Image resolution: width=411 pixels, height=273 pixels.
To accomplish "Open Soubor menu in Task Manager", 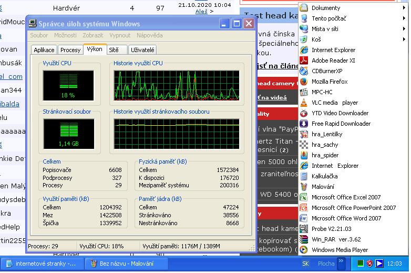I will point(39,35).
